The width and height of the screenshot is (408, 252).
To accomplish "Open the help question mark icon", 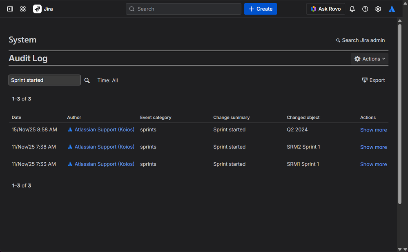I will tap(365, 9).
